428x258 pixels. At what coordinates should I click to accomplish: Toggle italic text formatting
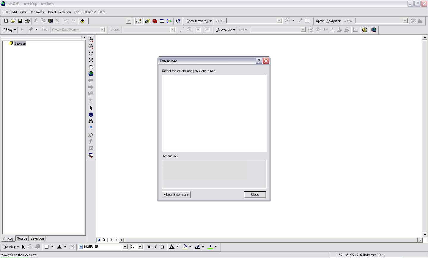155,247
